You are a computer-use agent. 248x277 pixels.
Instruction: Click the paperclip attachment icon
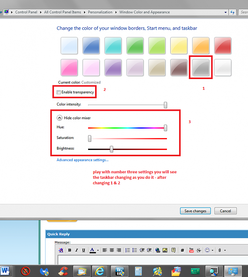219,250
